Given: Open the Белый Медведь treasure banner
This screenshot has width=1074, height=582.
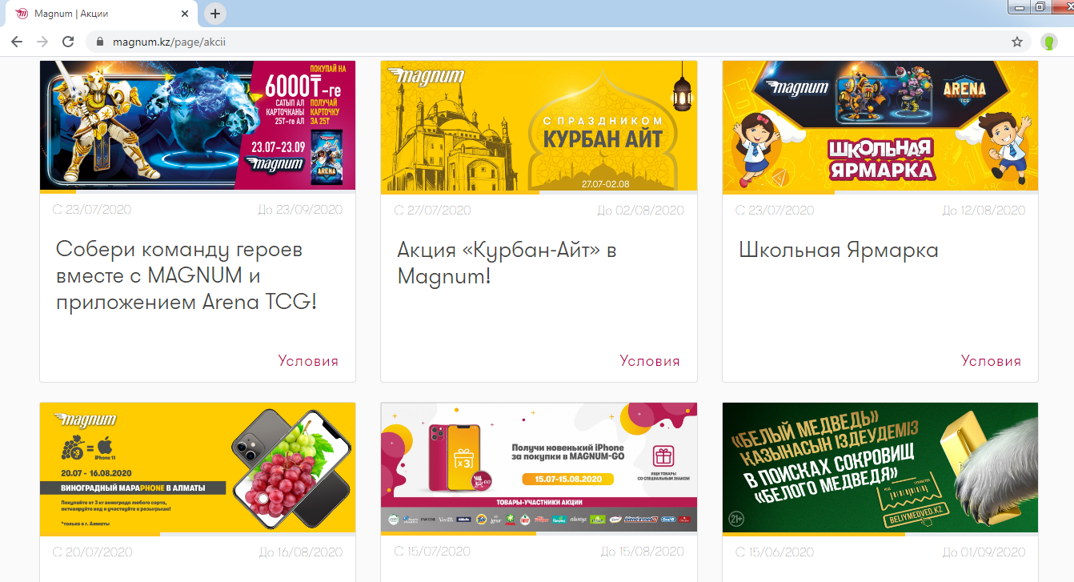Looking at the screenshot, I should pyautogui.click(x=880, y=468).
